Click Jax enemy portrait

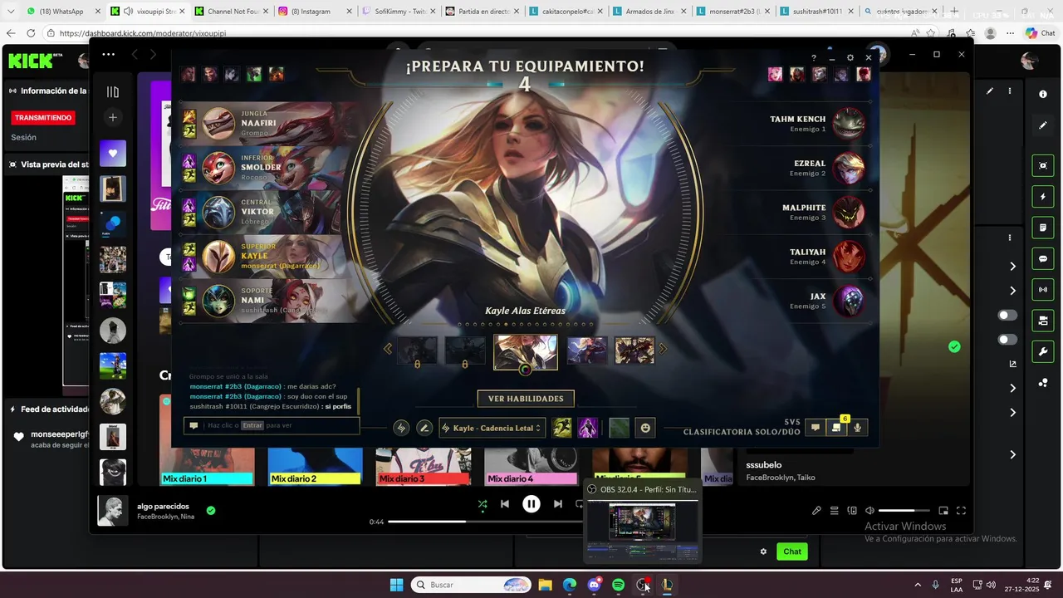click(850, 301)
